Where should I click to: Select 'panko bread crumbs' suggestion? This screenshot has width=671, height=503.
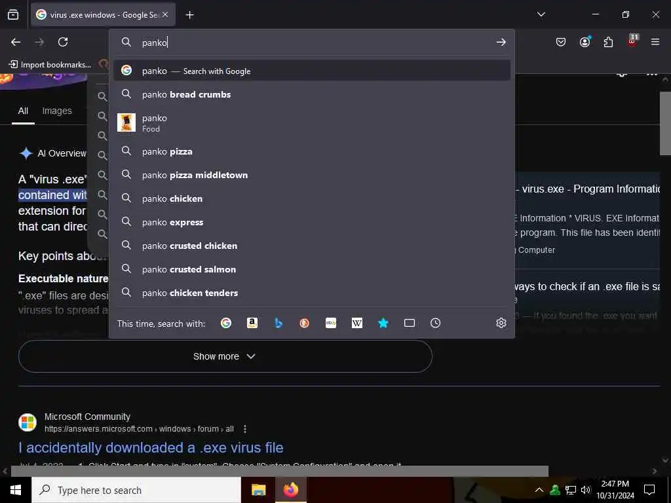(x=312, y=94)
